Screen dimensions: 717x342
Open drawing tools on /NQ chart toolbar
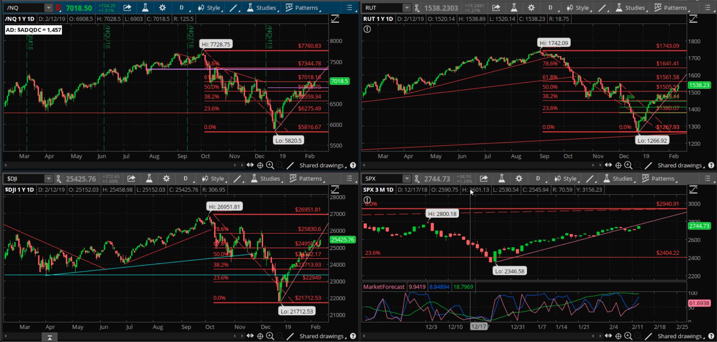pyautogui.click(x=233, y=8)
